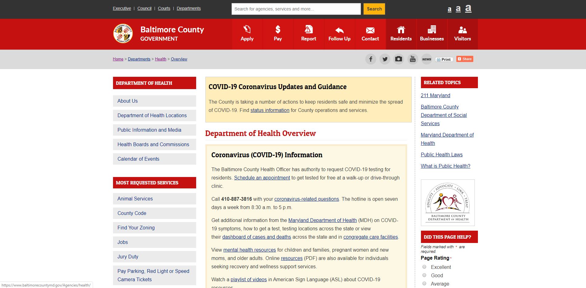Open dashboard of cases and deaths

pos(257,237)
